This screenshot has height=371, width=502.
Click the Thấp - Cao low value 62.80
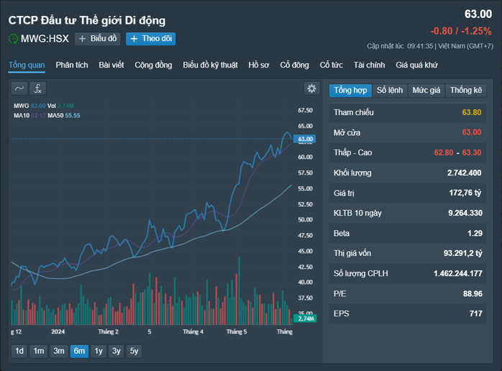444,152
